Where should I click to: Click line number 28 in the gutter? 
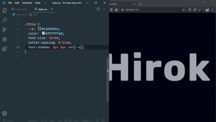pos(18,47)
